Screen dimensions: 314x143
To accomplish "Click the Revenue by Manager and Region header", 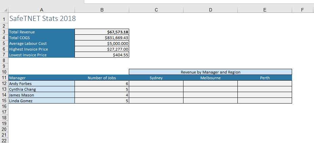I will [x=210, y=72].
